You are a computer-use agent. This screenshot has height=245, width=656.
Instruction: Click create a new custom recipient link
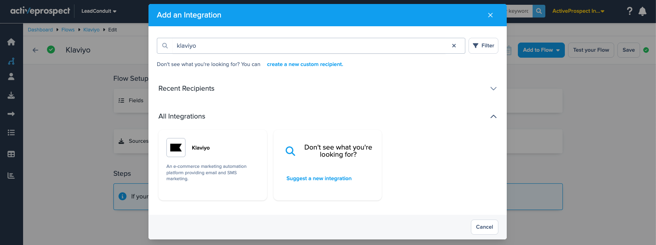pyautogui.click(x=305, y=64)
